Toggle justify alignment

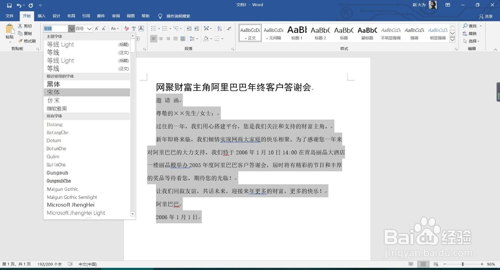point(175,38)
